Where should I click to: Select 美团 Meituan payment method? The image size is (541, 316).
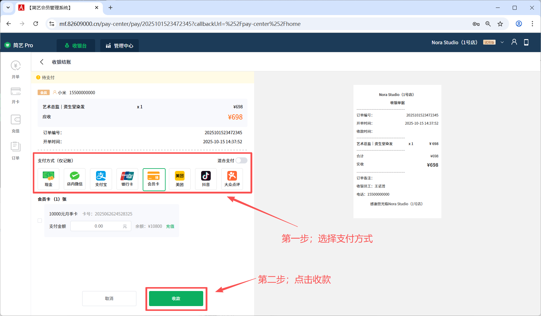pyautogui.click(x=180, y=179)
